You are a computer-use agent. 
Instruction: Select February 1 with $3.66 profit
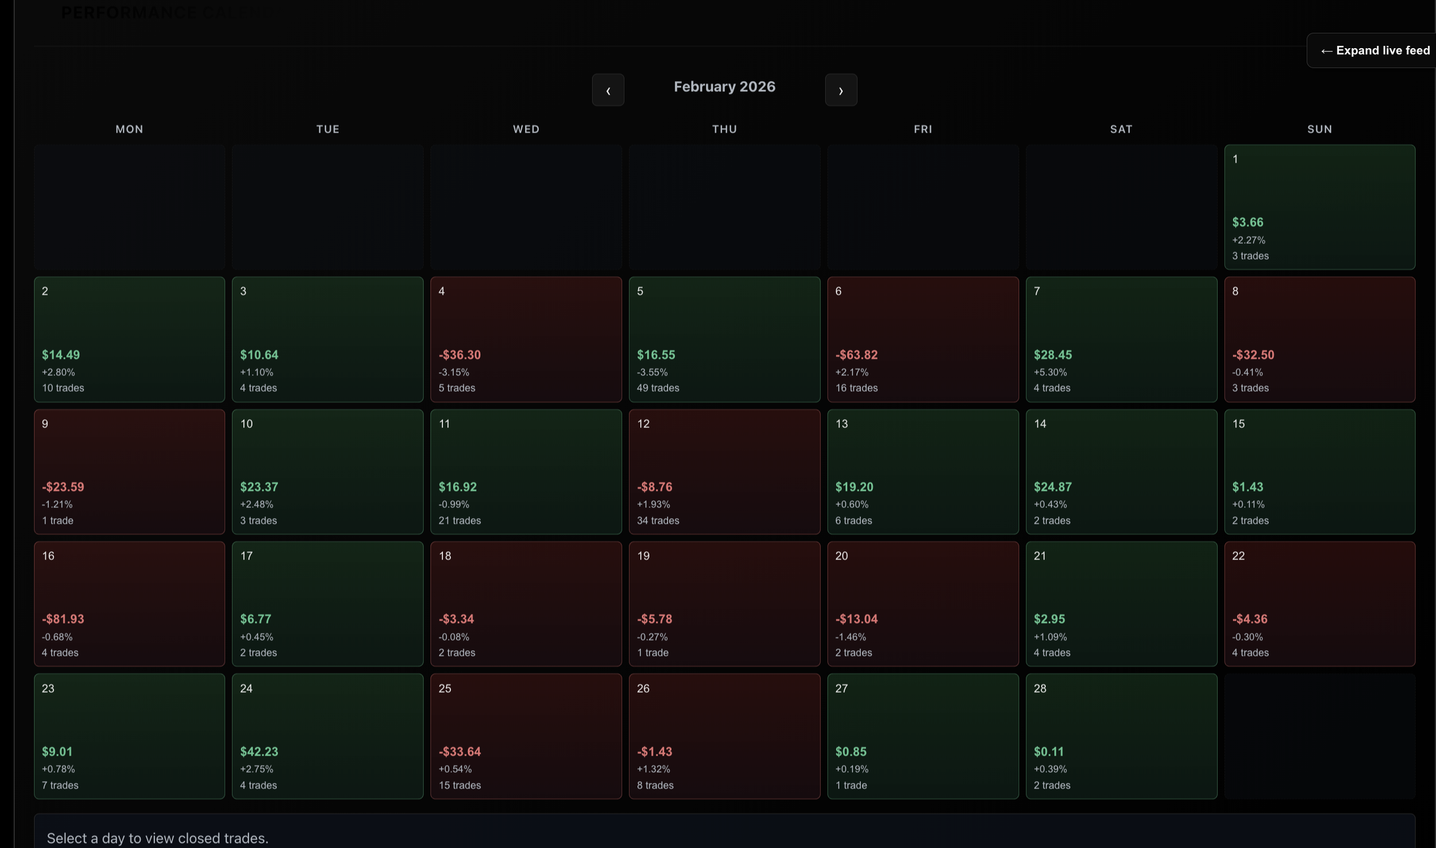coord(1319,207)
